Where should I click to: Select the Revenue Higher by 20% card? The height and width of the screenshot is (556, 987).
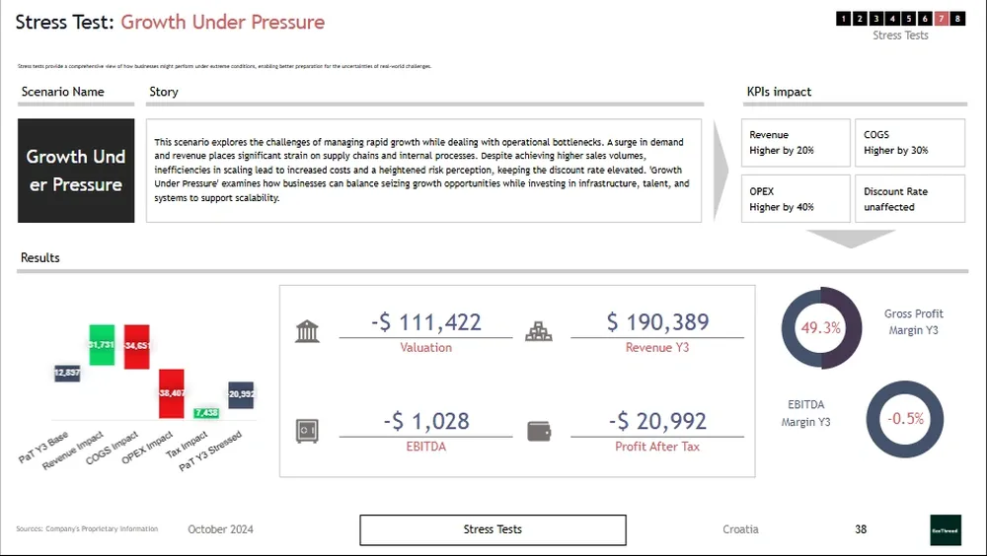pos(796,143)
